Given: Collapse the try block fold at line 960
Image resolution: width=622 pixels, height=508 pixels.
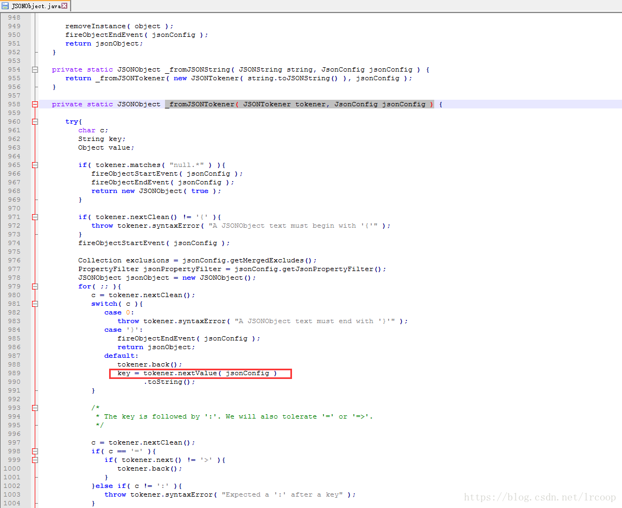Looking at the screenshot, I should [35, 121].
